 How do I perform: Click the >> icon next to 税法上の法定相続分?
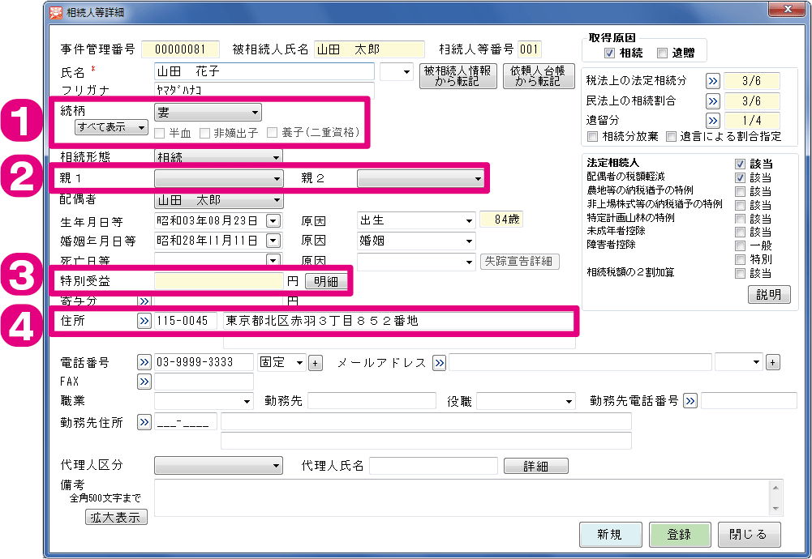pos(713,81)
